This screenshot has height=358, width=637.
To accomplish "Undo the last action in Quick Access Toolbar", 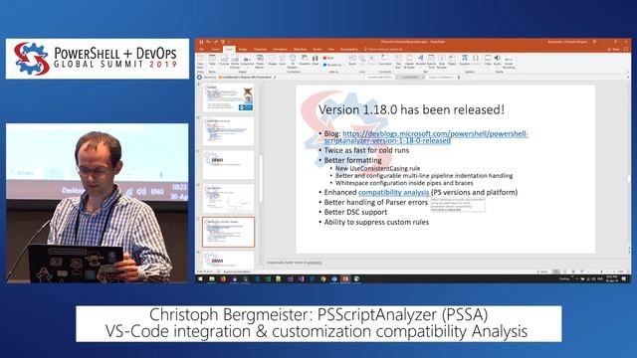I will point(208,42).
